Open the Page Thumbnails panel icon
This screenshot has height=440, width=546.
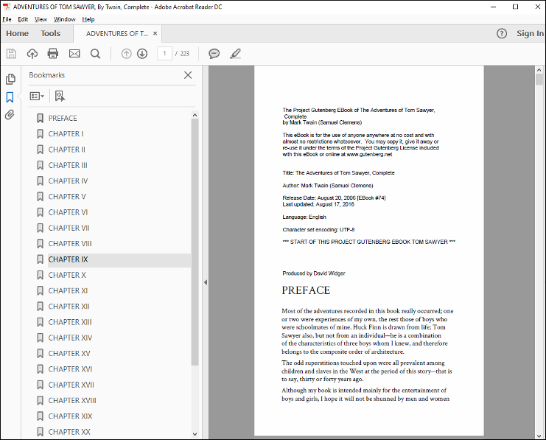point(10,80)
